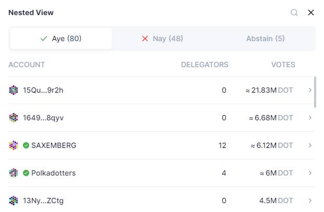Click SAXEMBERG's green verified badge
Image resolution: width=324 pixels, height=212 pixels.
[x=26, y=145]
